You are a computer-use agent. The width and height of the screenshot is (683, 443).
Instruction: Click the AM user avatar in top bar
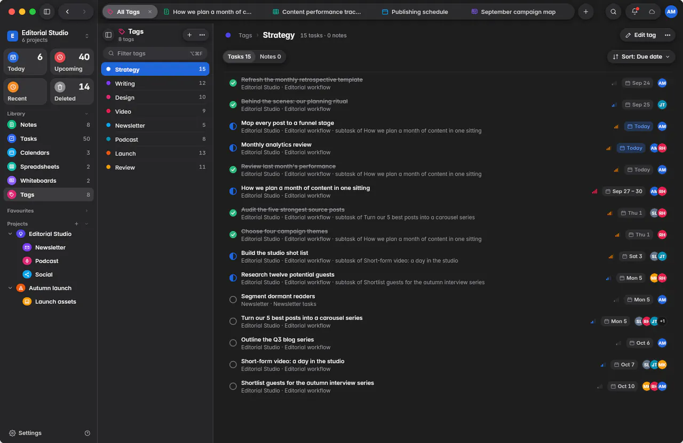(671, 12)
